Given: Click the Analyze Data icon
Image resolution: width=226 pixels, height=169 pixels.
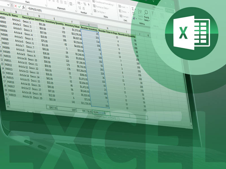Looking at the screenshot, I should point(163,19).
